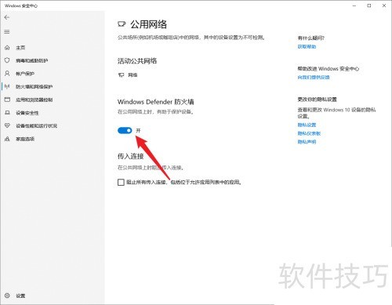The height and width of the screenshot is (305, 392).
Task: Click the active 网络 entry
Action: (x=128, y=75)
